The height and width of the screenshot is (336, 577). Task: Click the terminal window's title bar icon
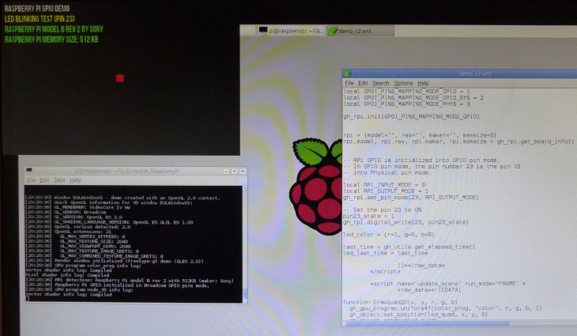pos(29,171)
